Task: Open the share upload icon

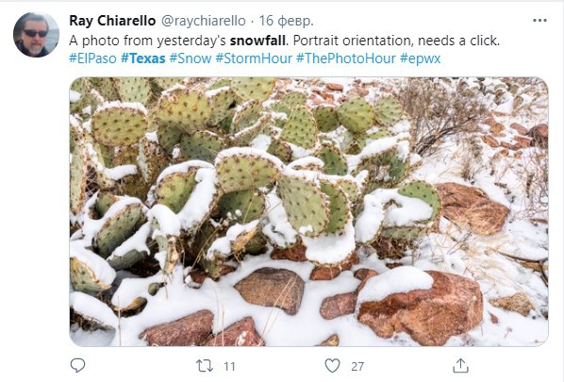Action: point(460,365)
